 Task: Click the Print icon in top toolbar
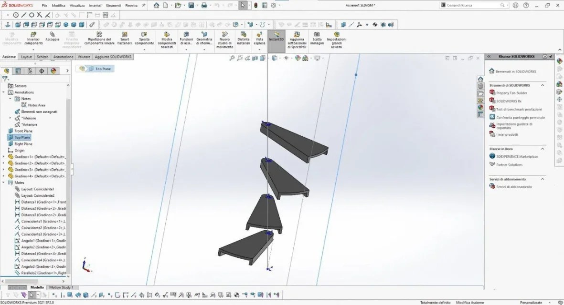(x=204, y=5)
